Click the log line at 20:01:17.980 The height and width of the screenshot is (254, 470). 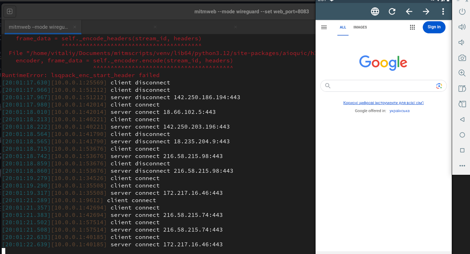click(x=81, y=105)
